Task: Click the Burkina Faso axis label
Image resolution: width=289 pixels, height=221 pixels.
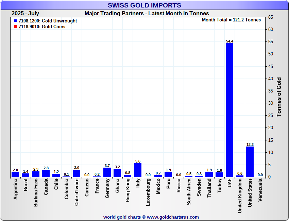Action: point(36,192)
